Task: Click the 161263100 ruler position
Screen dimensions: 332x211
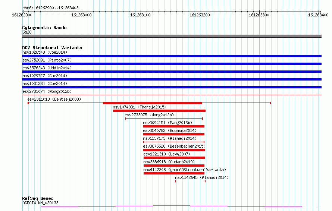Action: tap(140, 15)
